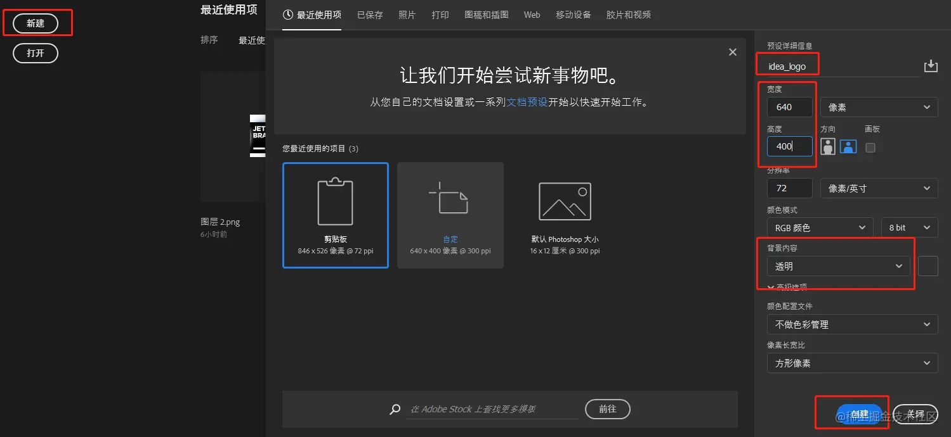Click the 创建 button
This screenshot has width=951, height=437.
[860, 414]
